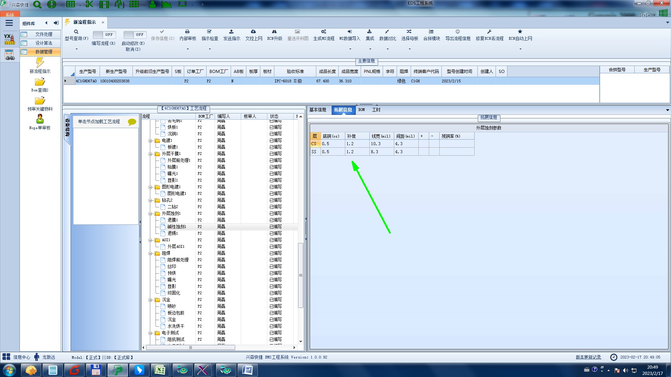Select 数据管理 in the component library
This screenshot has height=377, width=671.
click(x=44, y=52)
